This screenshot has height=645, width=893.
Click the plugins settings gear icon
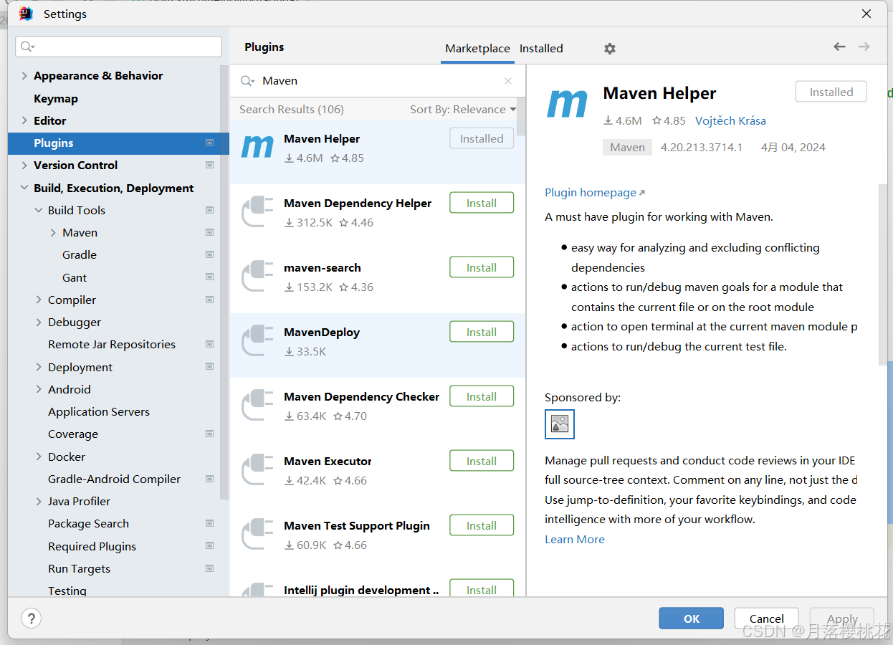click(609, 49)
